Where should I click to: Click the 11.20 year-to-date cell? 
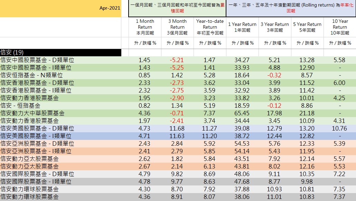pyautogui.click(x=209, y=136)
